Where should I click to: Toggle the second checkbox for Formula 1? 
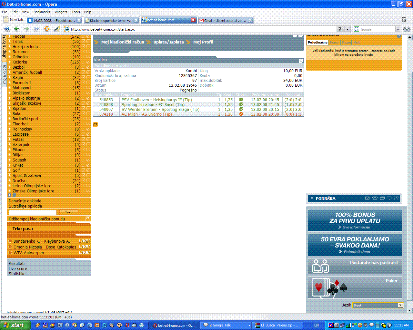(88, 83)
